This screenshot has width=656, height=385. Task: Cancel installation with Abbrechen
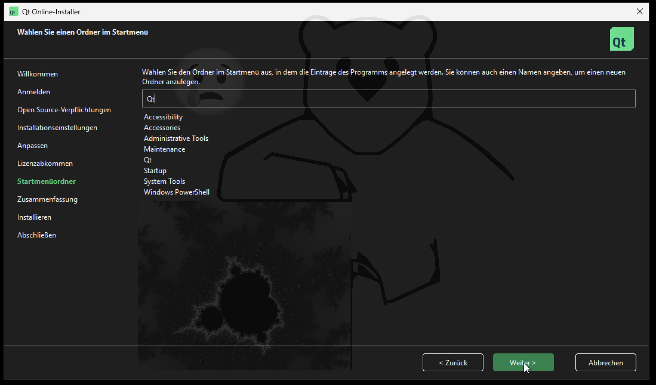(x=605, y=362)
